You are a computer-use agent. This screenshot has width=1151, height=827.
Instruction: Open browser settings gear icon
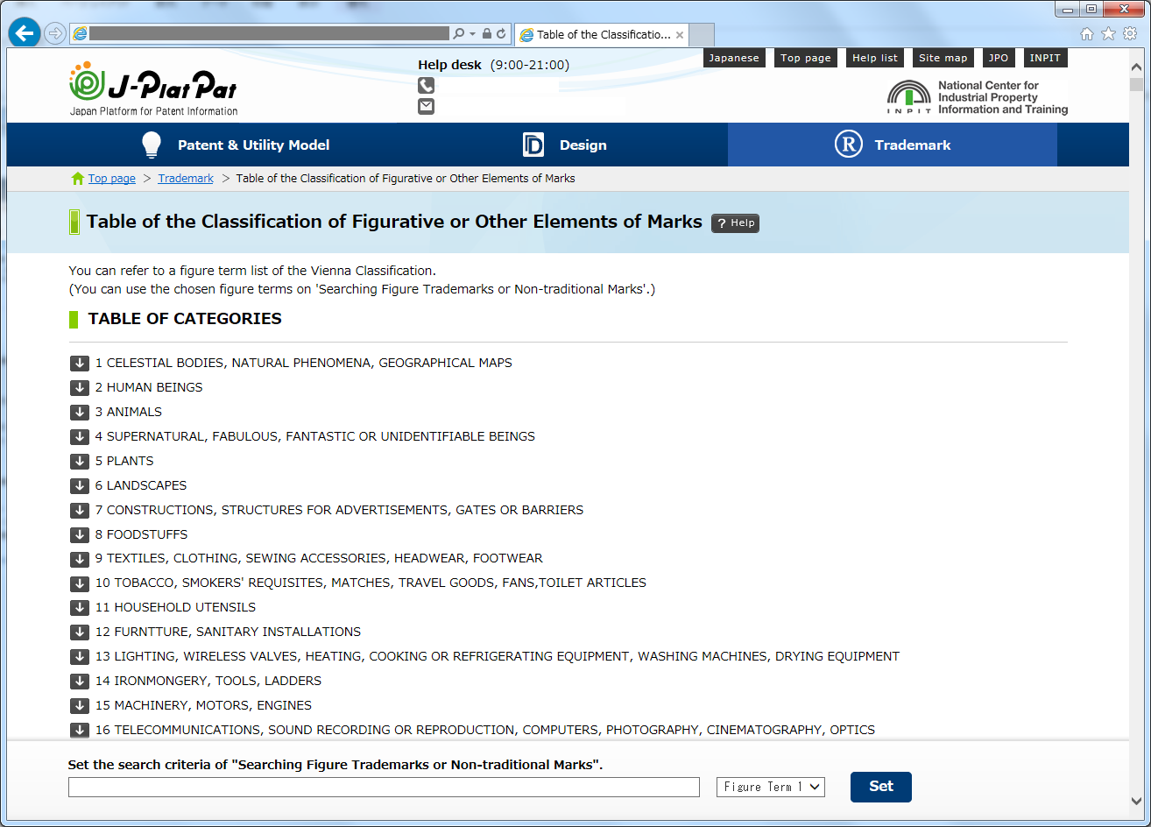(1129, 34)
